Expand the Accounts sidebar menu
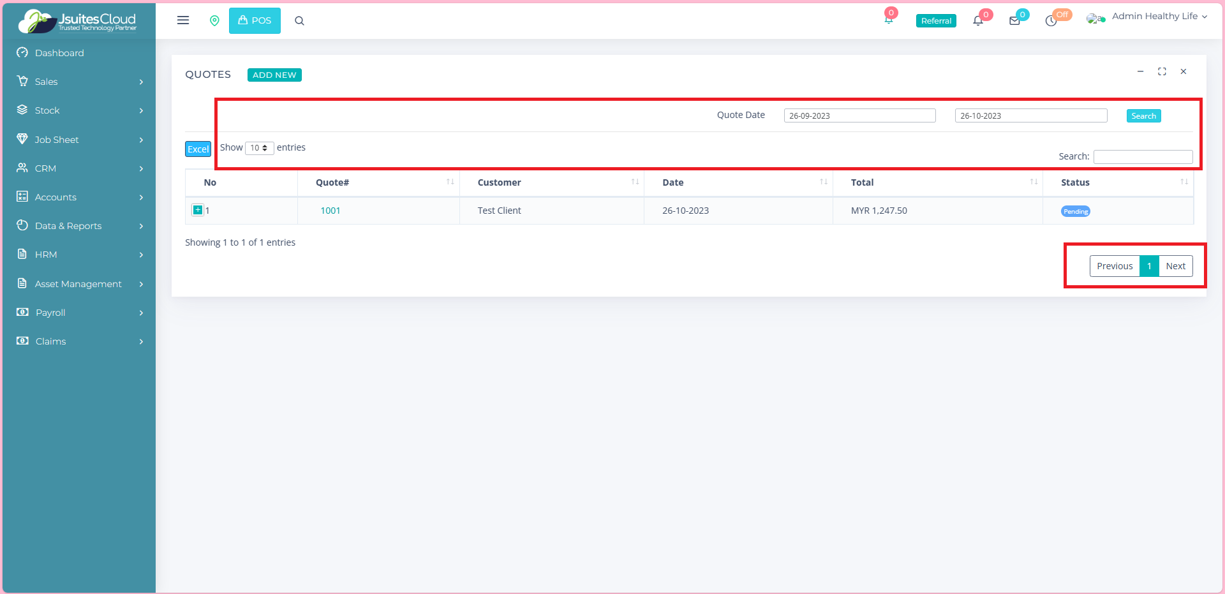Viewport: 1225px width, 594px height. (x=79, y=197)
